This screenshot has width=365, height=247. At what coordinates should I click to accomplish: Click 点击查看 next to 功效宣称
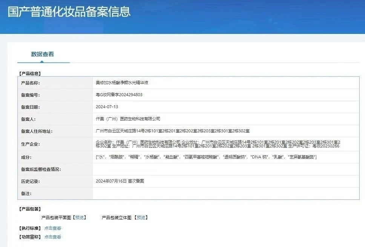(53, 237)
